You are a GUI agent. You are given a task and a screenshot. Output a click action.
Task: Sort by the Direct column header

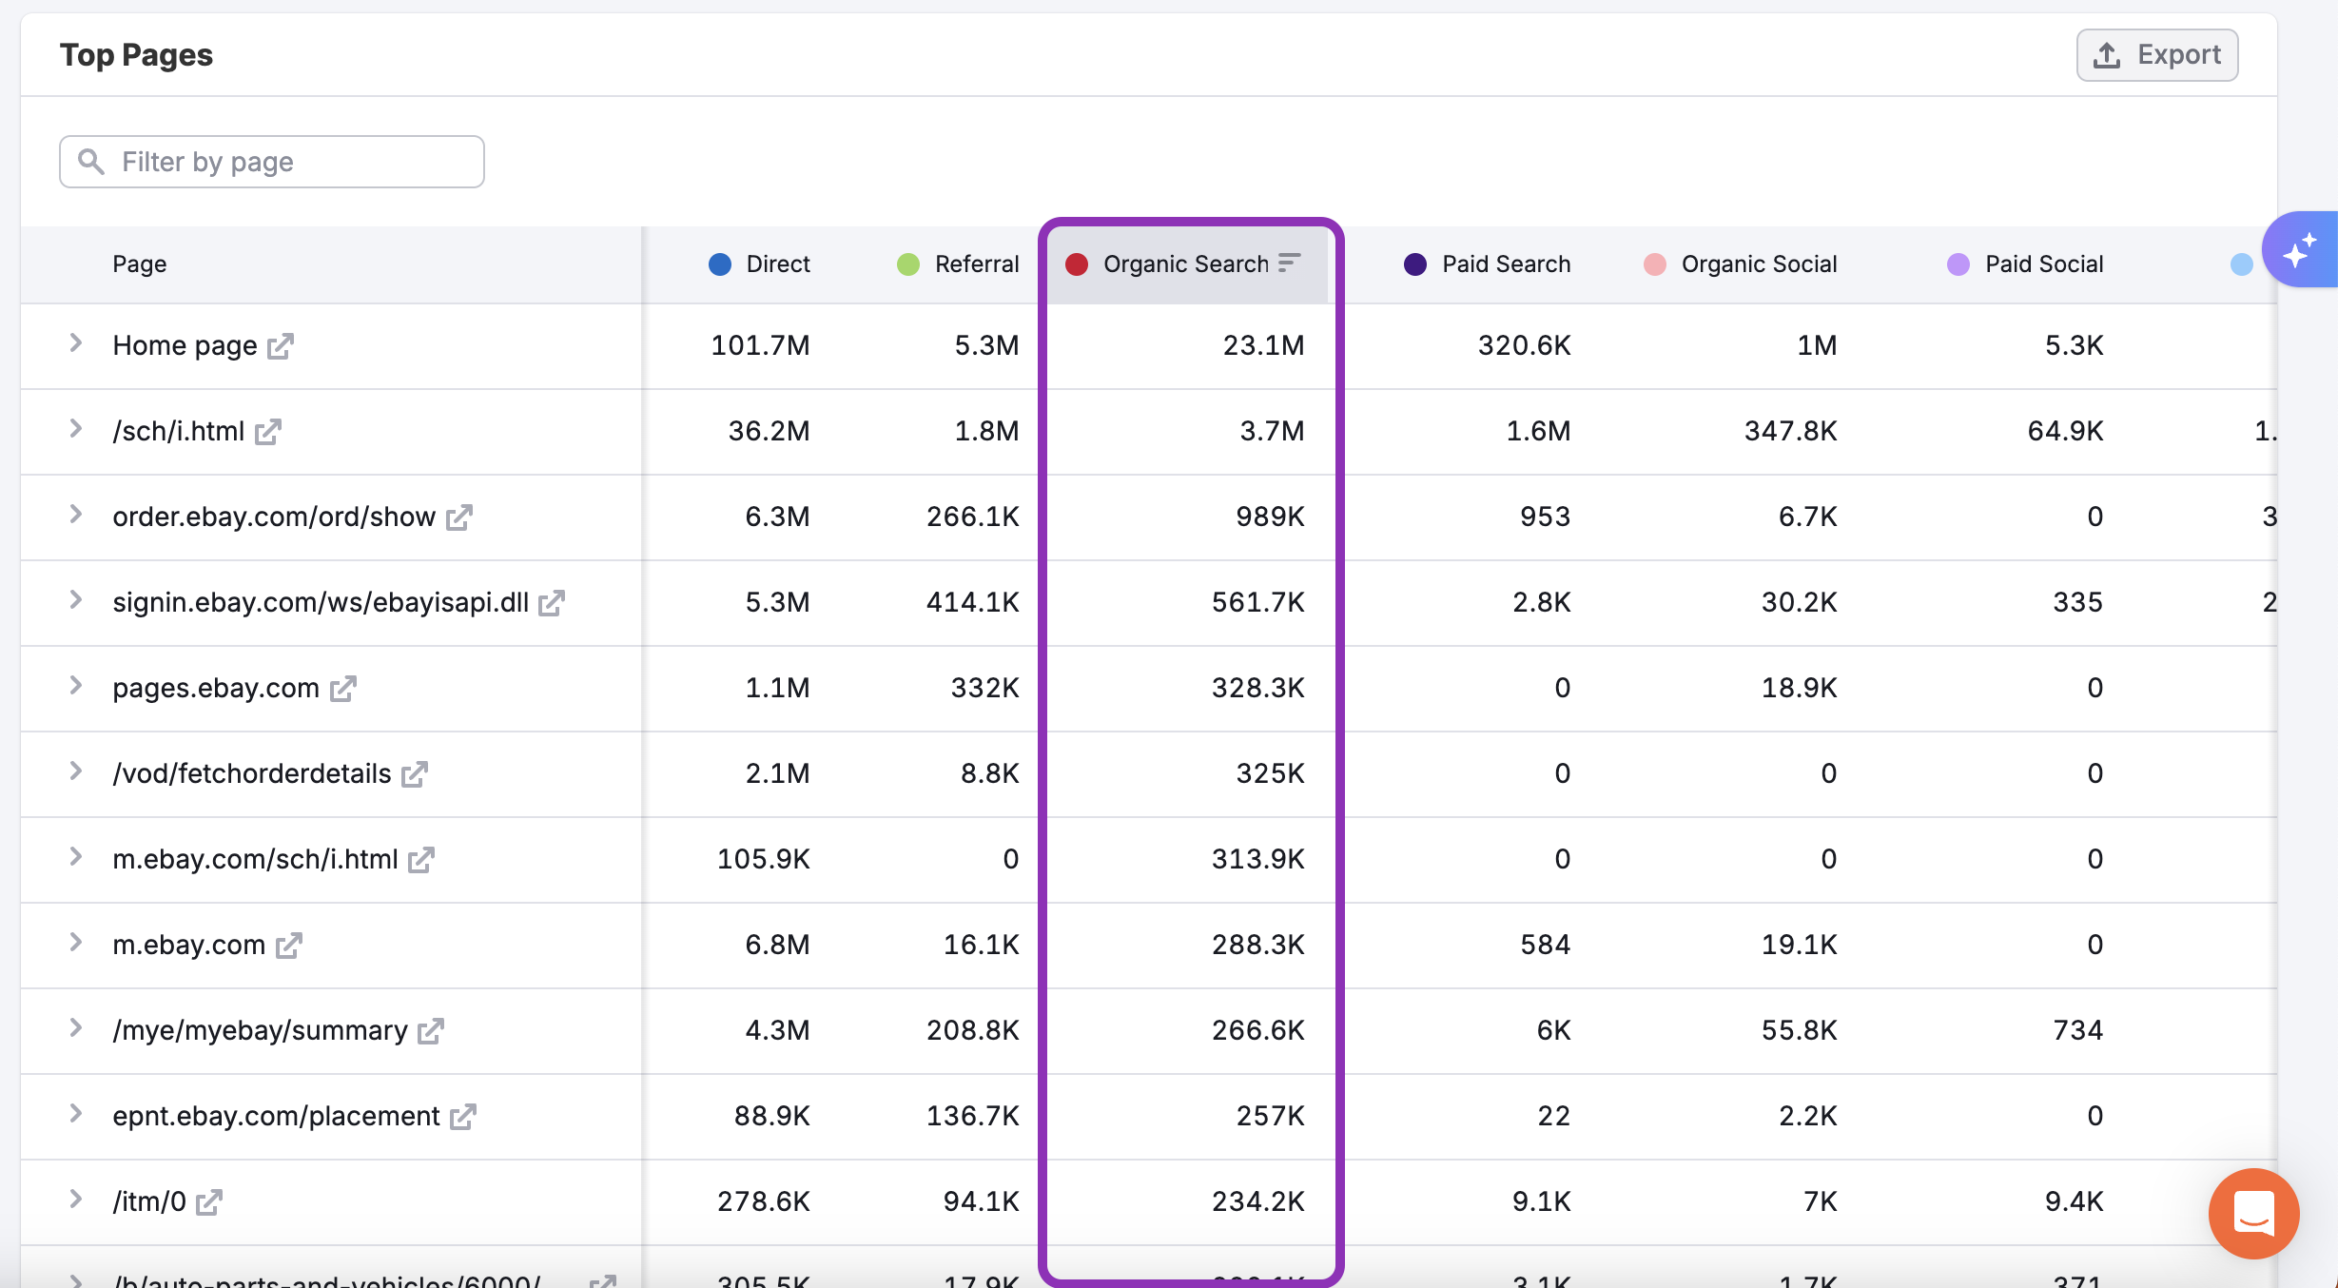pyautogui.click(x=777, y=264)
